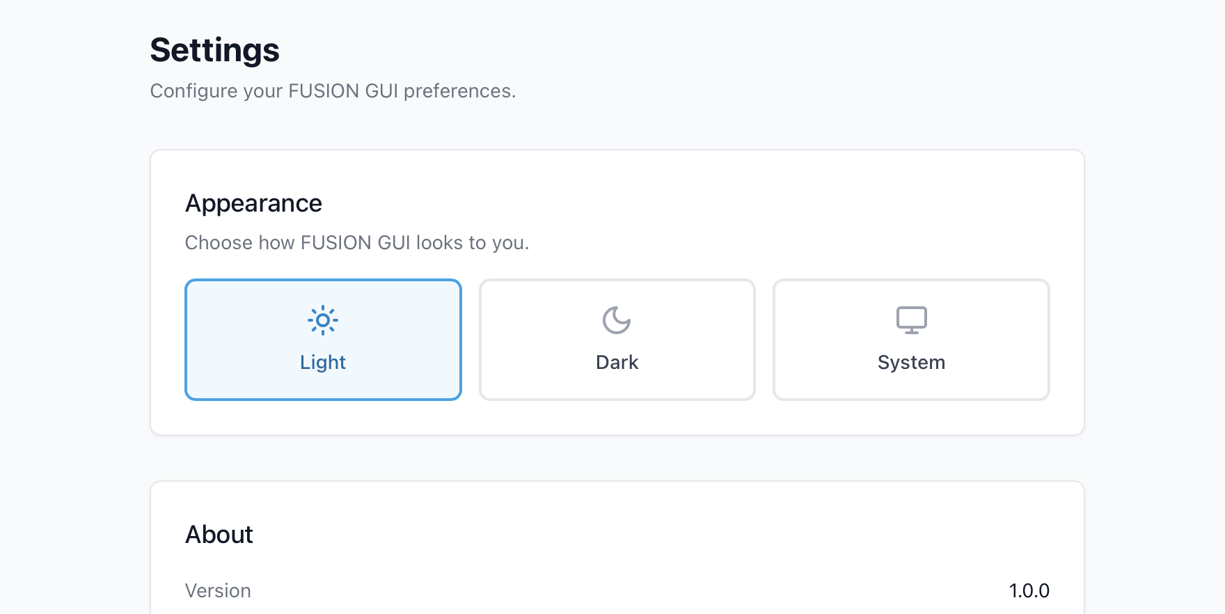Viewport: 1225px width, 614px height.
Task: Click the crescent moon icon for Dark theme
Action: (617, 320)
